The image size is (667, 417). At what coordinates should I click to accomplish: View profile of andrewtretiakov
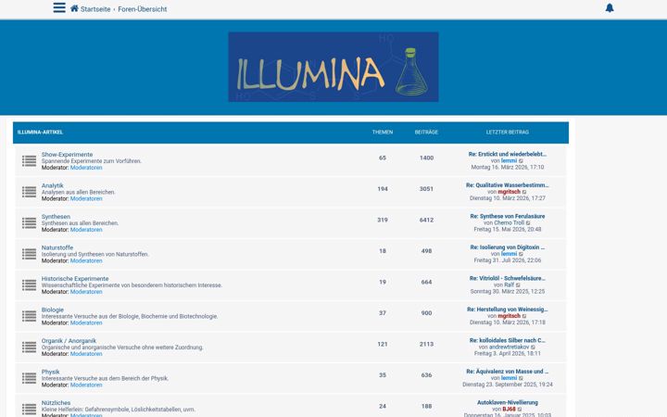tap(509, 347)
